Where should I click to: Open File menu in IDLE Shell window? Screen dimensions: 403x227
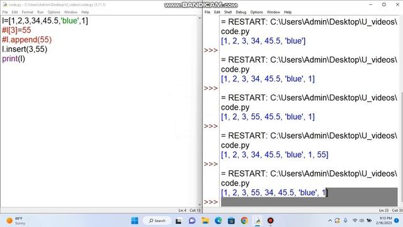(x=207, y=12)
